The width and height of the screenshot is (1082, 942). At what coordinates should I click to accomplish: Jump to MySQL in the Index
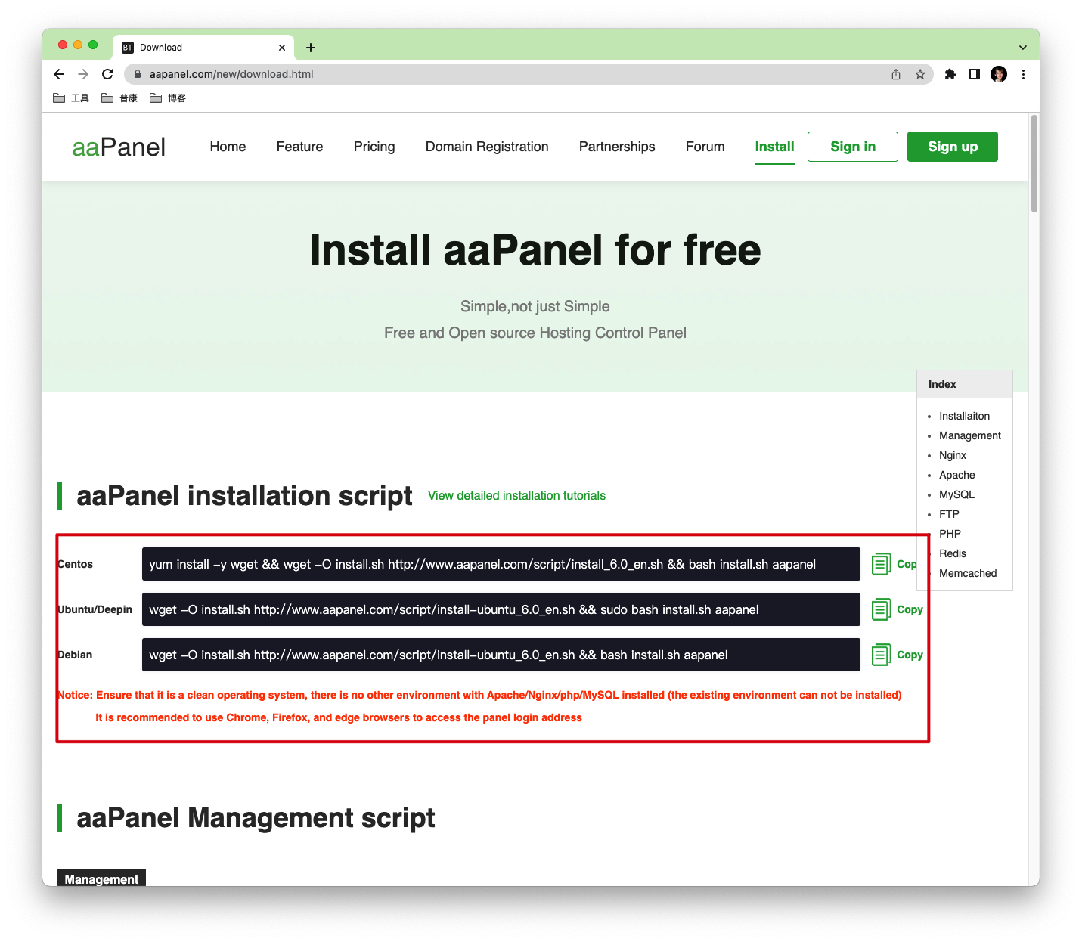[x=956, y=494]
